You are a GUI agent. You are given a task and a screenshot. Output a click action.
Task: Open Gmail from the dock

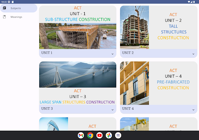point(81,135)
